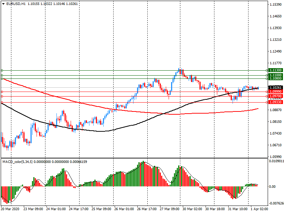Grab right handle of 1.11000 green line

267,75
